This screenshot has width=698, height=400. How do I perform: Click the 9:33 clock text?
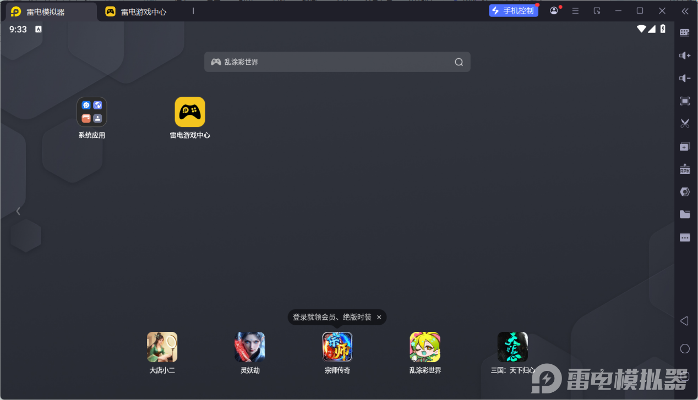[x=18, y=29]
